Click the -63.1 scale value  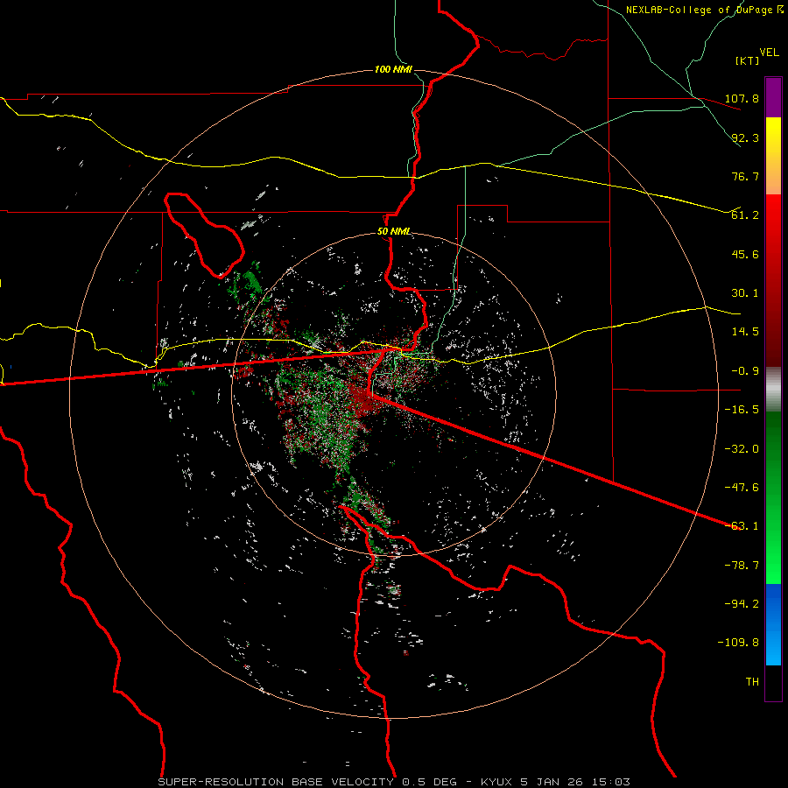(742, 526)
